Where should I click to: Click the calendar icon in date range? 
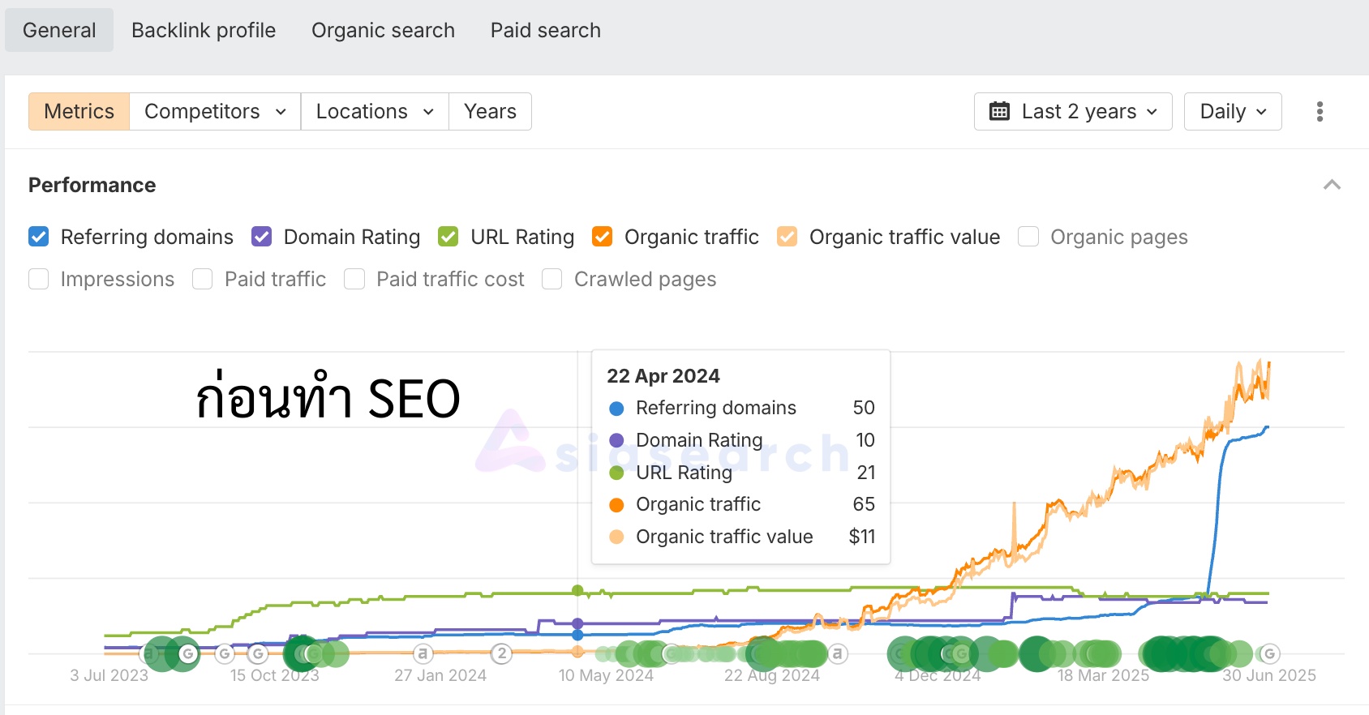tap(999, 112)
